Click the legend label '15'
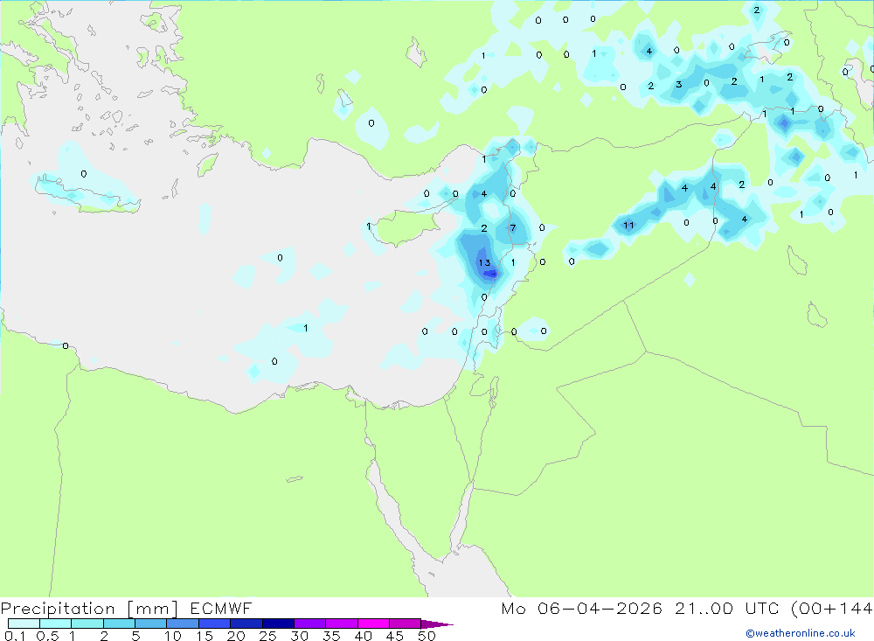Screen dimensions: 874x641 [205, 636]
